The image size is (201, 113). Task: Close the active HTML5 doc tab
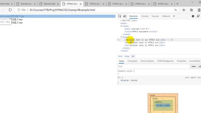tap(81, 4)
